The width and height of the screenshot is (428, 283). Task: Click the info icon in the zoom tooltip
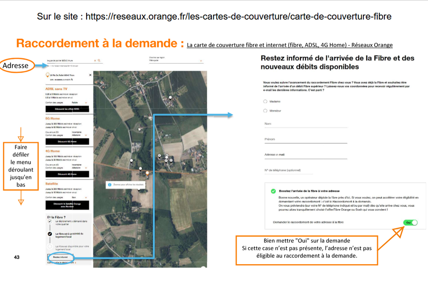pos(110,185)
